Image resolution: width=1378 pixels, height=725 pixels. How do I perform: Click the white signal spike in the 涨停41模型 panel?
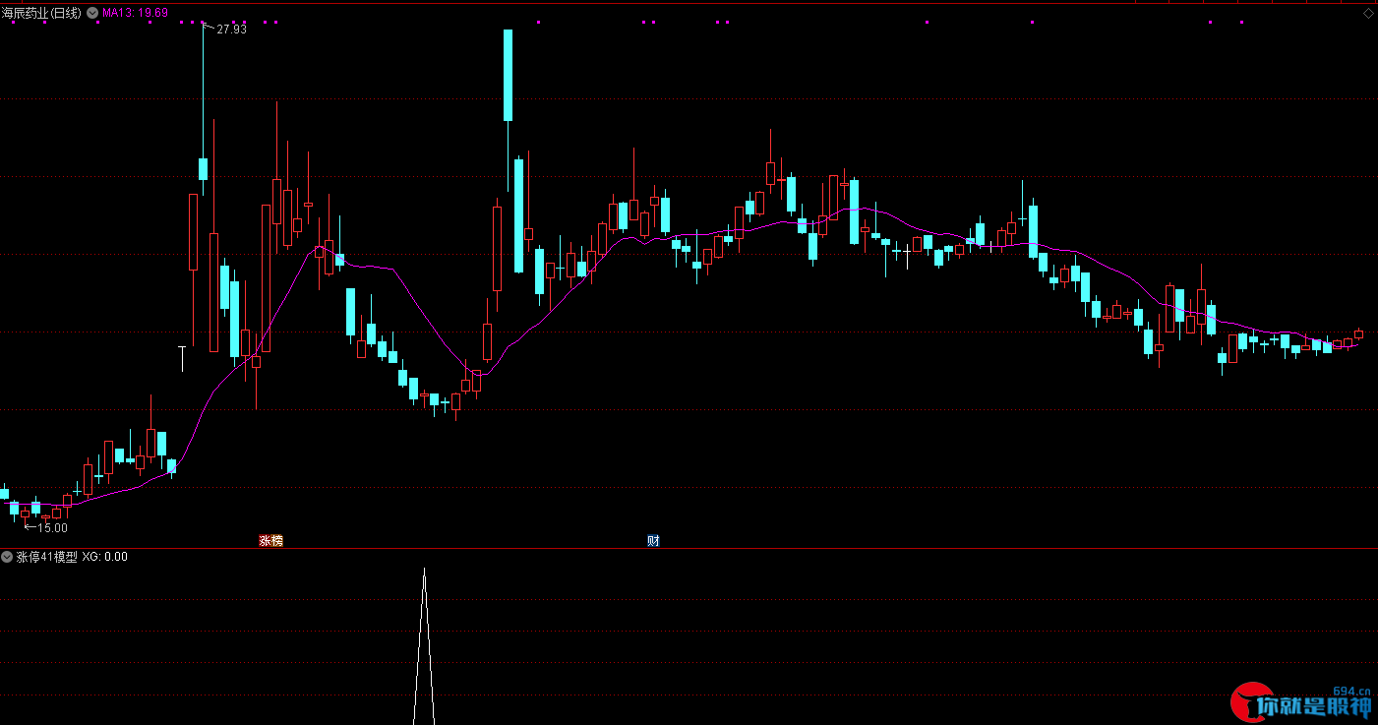(x=424, y=646)
